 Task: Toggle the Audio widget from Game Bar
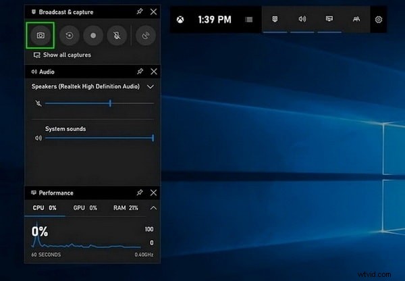[302, 19]
